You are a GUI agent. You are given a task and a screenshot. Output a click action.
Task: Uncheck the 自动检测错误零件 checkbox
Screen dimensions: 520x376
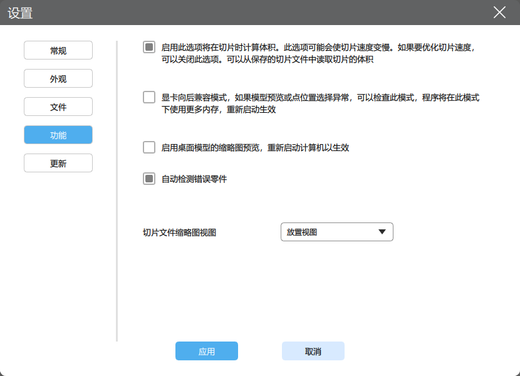tap(149, 179)
